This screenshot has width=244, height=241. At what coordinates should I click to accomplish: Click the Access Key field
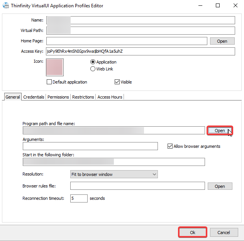tap(141, 51)
